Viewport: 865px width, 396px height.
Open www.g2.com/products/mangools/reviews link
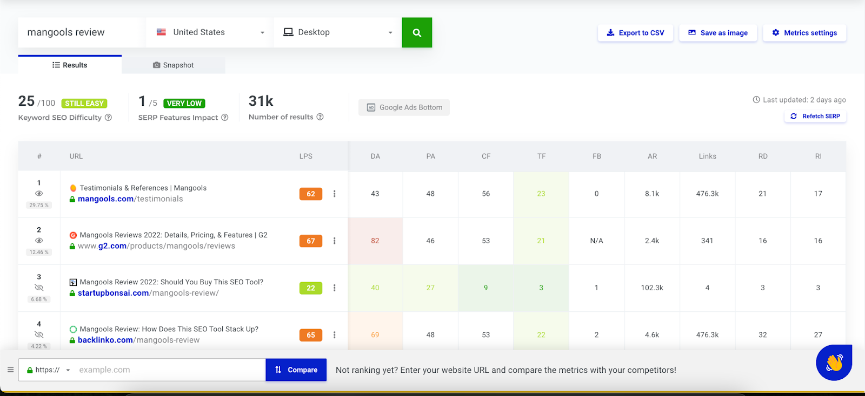pos(156,246)
